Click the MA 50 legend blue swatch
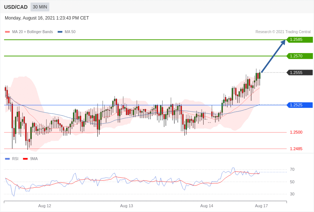Screen dimensions: 314x212 click(x=60, y=32)
